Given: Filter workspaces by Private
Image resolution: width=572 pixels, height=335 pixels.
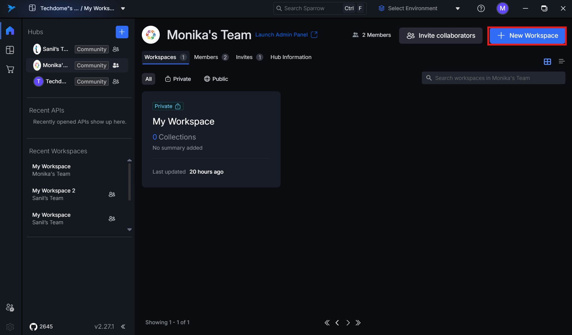Looking at the screenshot, I should (178, 79).
